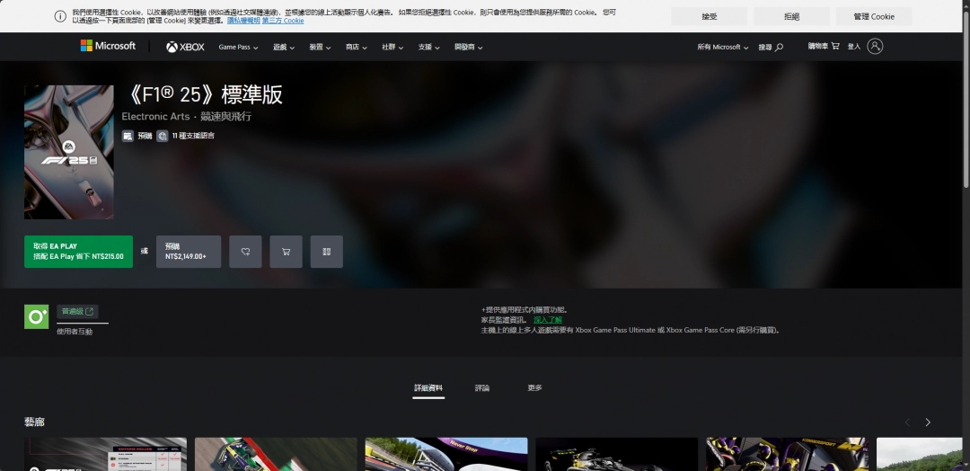
Task: Click the Microsoft logo in the header
Action: click(x=108, y=46)
